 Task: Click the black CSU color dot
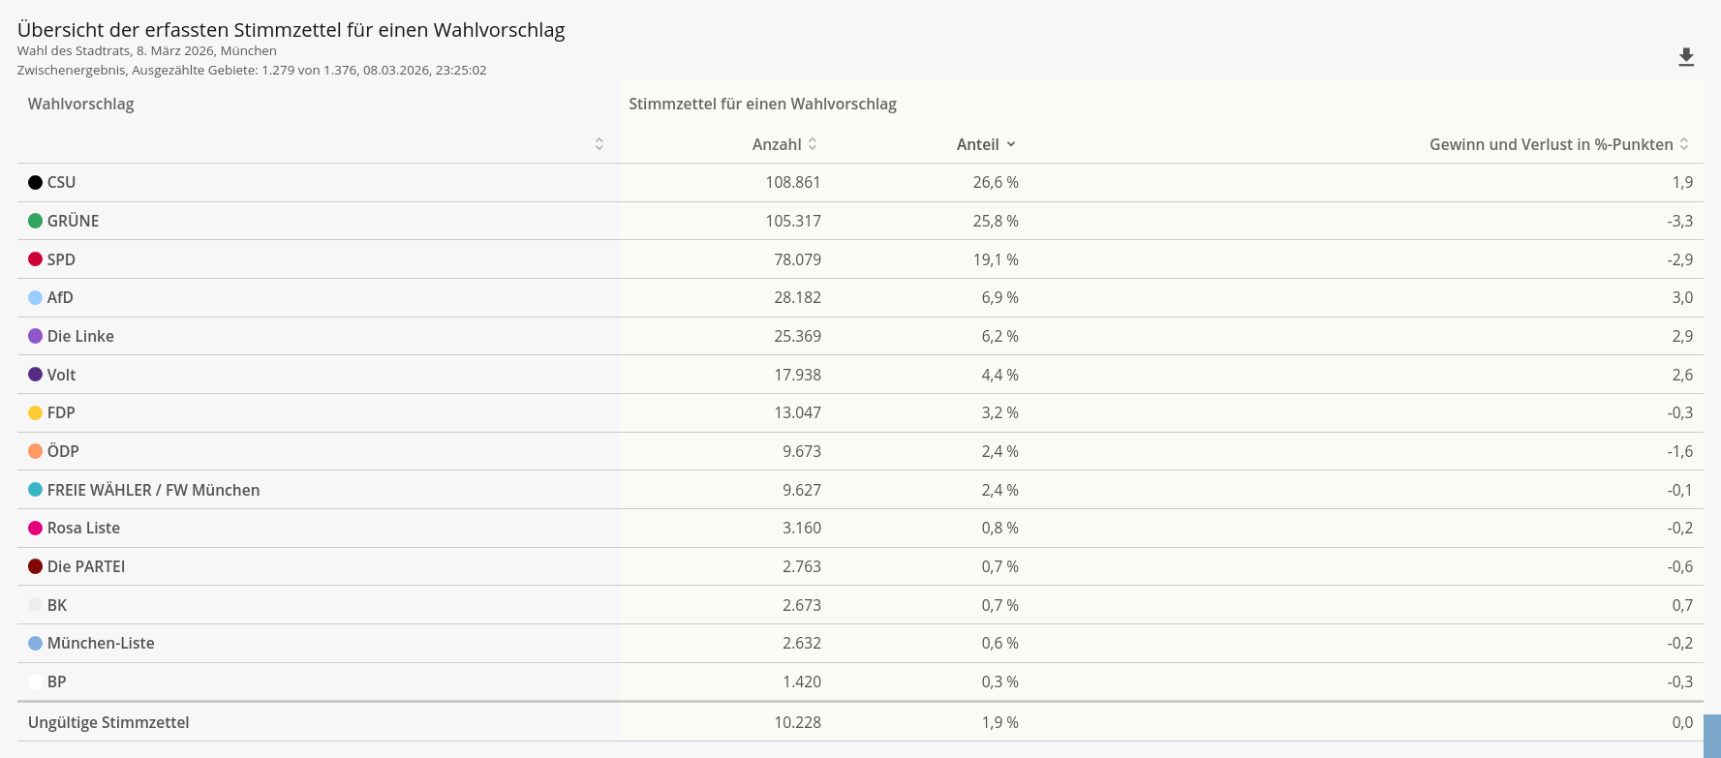[36, 182]
